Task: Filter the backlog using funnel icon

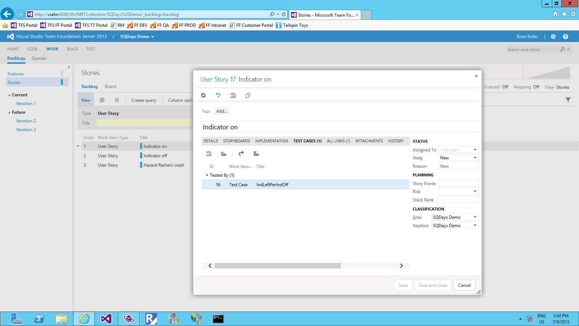Action: 568,100
